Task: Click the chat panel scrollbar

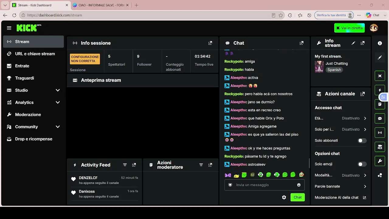Action: click(309, 163)
